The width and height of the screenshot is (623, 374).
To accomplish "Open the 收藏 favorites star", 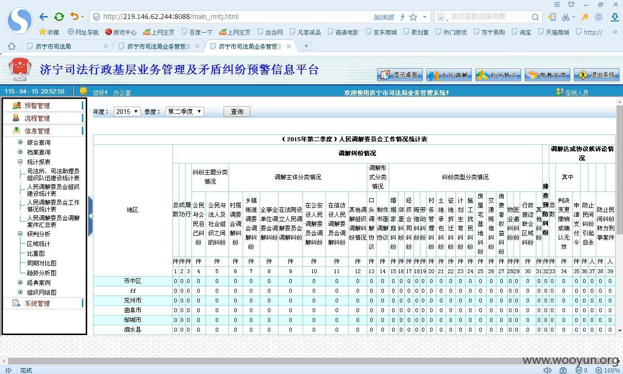I will tap(49, 32).
